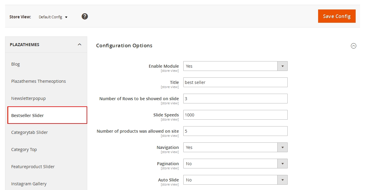Go to the Newsletterpopup tab
Viewport: 366px width, 190px height.
[28, 98]
